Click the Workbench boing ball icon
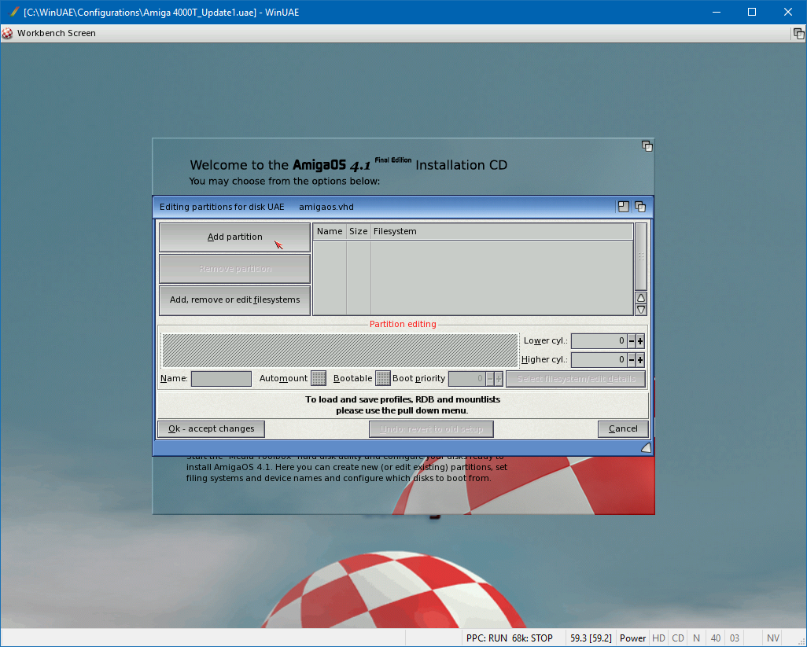The image size is (807, 647). click(8, 33)
